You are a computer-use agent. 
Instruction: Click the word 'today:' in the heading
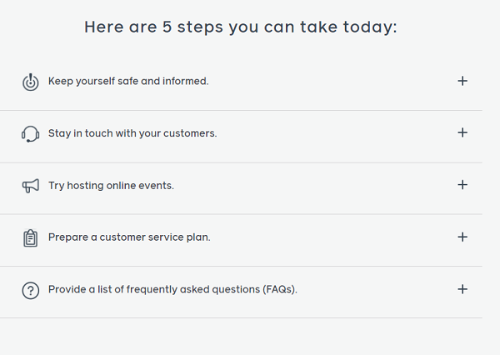[370, 27]
